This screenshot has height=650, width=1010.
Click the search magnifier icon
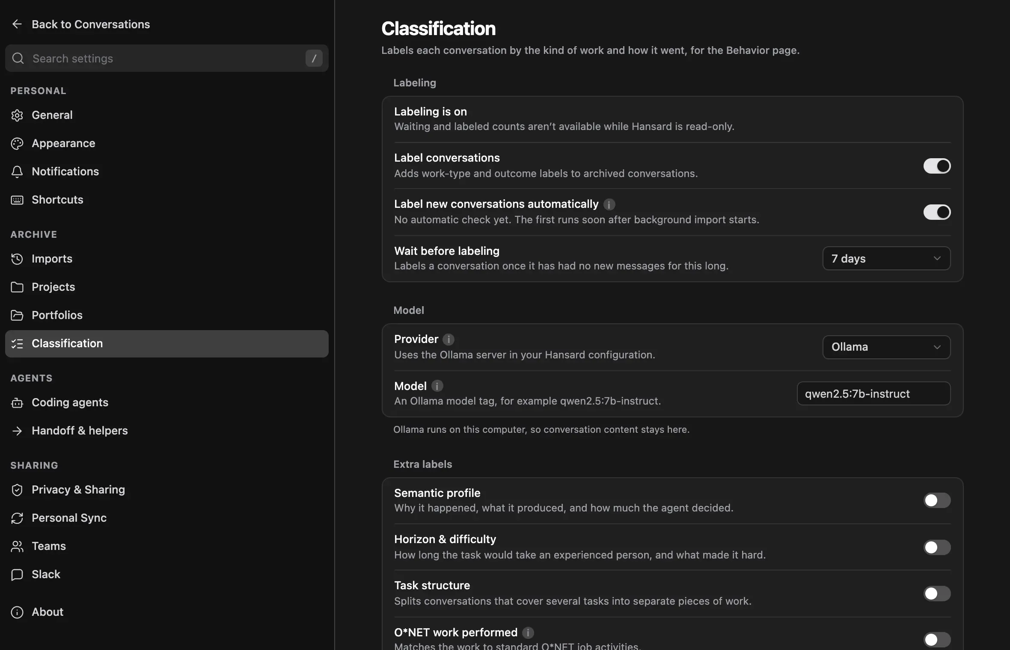click(x=18, y=58)
